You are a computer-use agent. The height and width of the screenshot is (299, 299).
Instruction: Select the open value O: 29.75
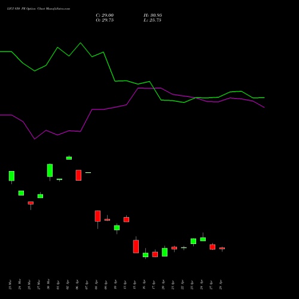105,20
